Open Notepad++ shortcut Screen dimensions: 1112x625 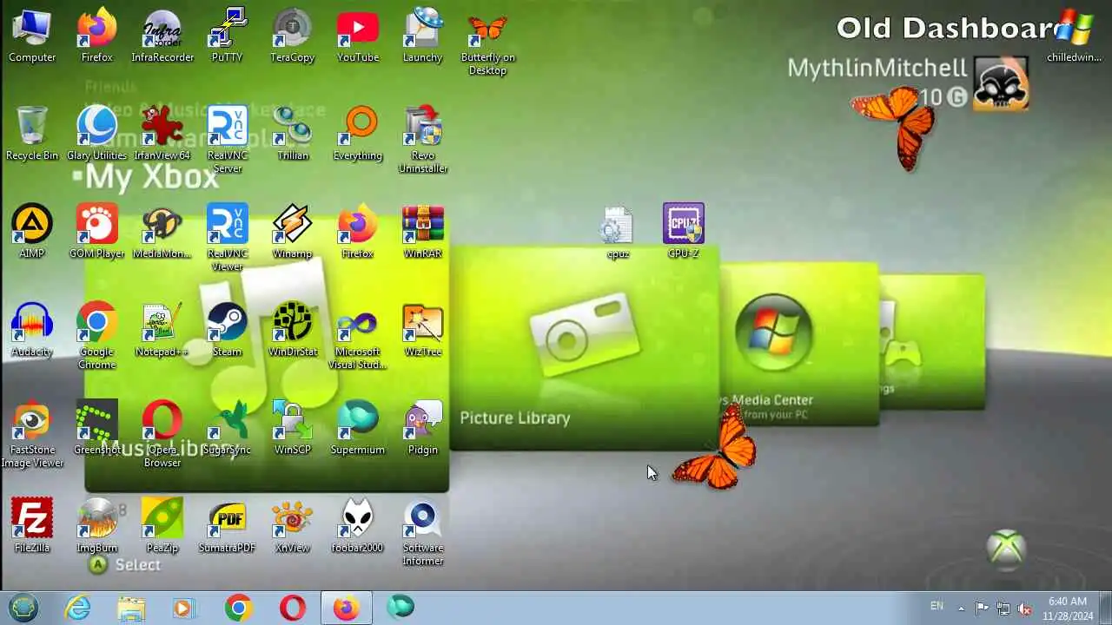[162, 331]
